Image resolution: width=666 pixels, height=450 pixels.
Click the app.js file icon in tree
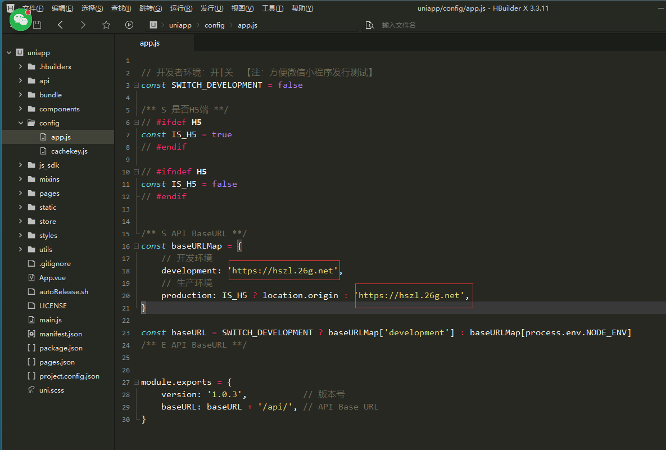(x=43, y=137)
